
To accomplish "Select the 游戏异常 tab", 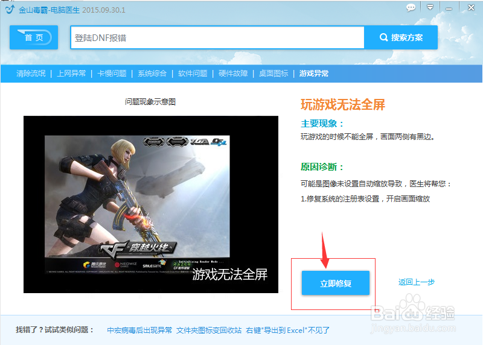I will click(314, 74).
